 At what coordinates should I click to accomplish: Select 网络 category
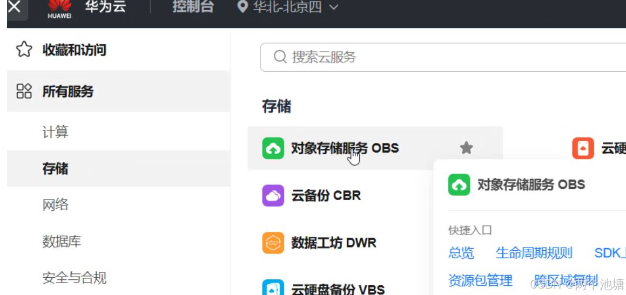click(55, 205)
